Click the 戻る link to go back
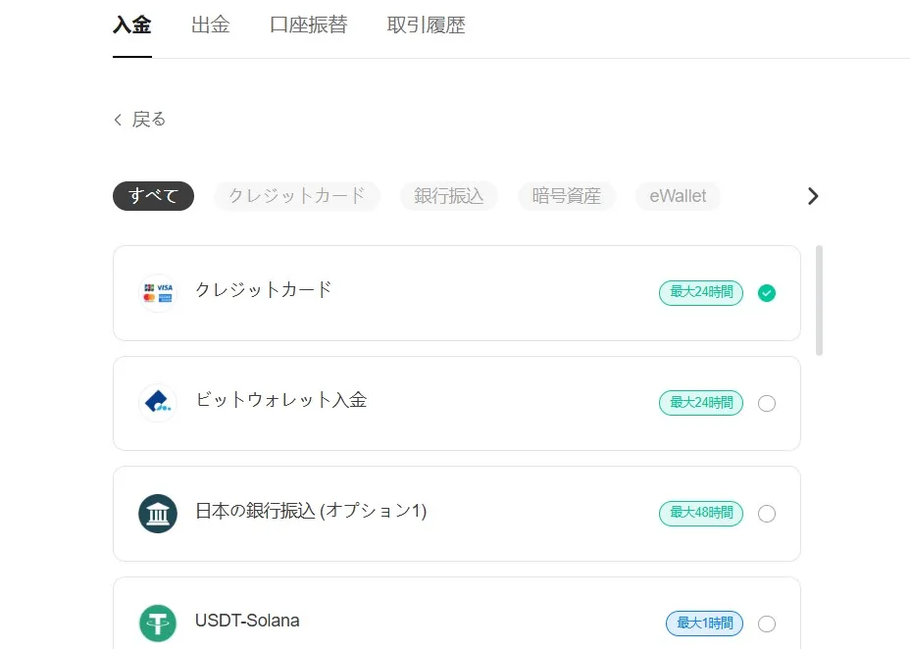This screenshot has height=649, width=910. pos(147,119)
